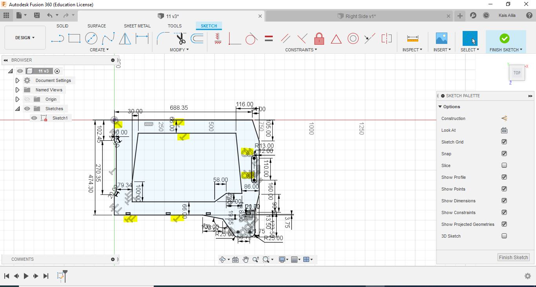Select the Mirror sketch tool
Viewport: 536px width, 287px height.
click(125, 38)
